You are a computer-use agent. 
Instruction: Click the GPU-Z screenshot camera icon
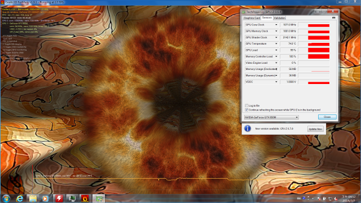click(x=333, y=17)
